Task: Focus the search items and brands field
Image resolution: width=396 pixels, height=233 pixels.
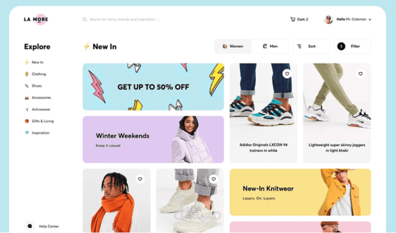Action: [125, 19]
